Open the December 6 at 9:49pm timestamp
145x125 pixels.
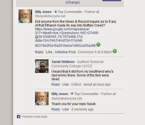pyautogui.click(x=95, y=52)
